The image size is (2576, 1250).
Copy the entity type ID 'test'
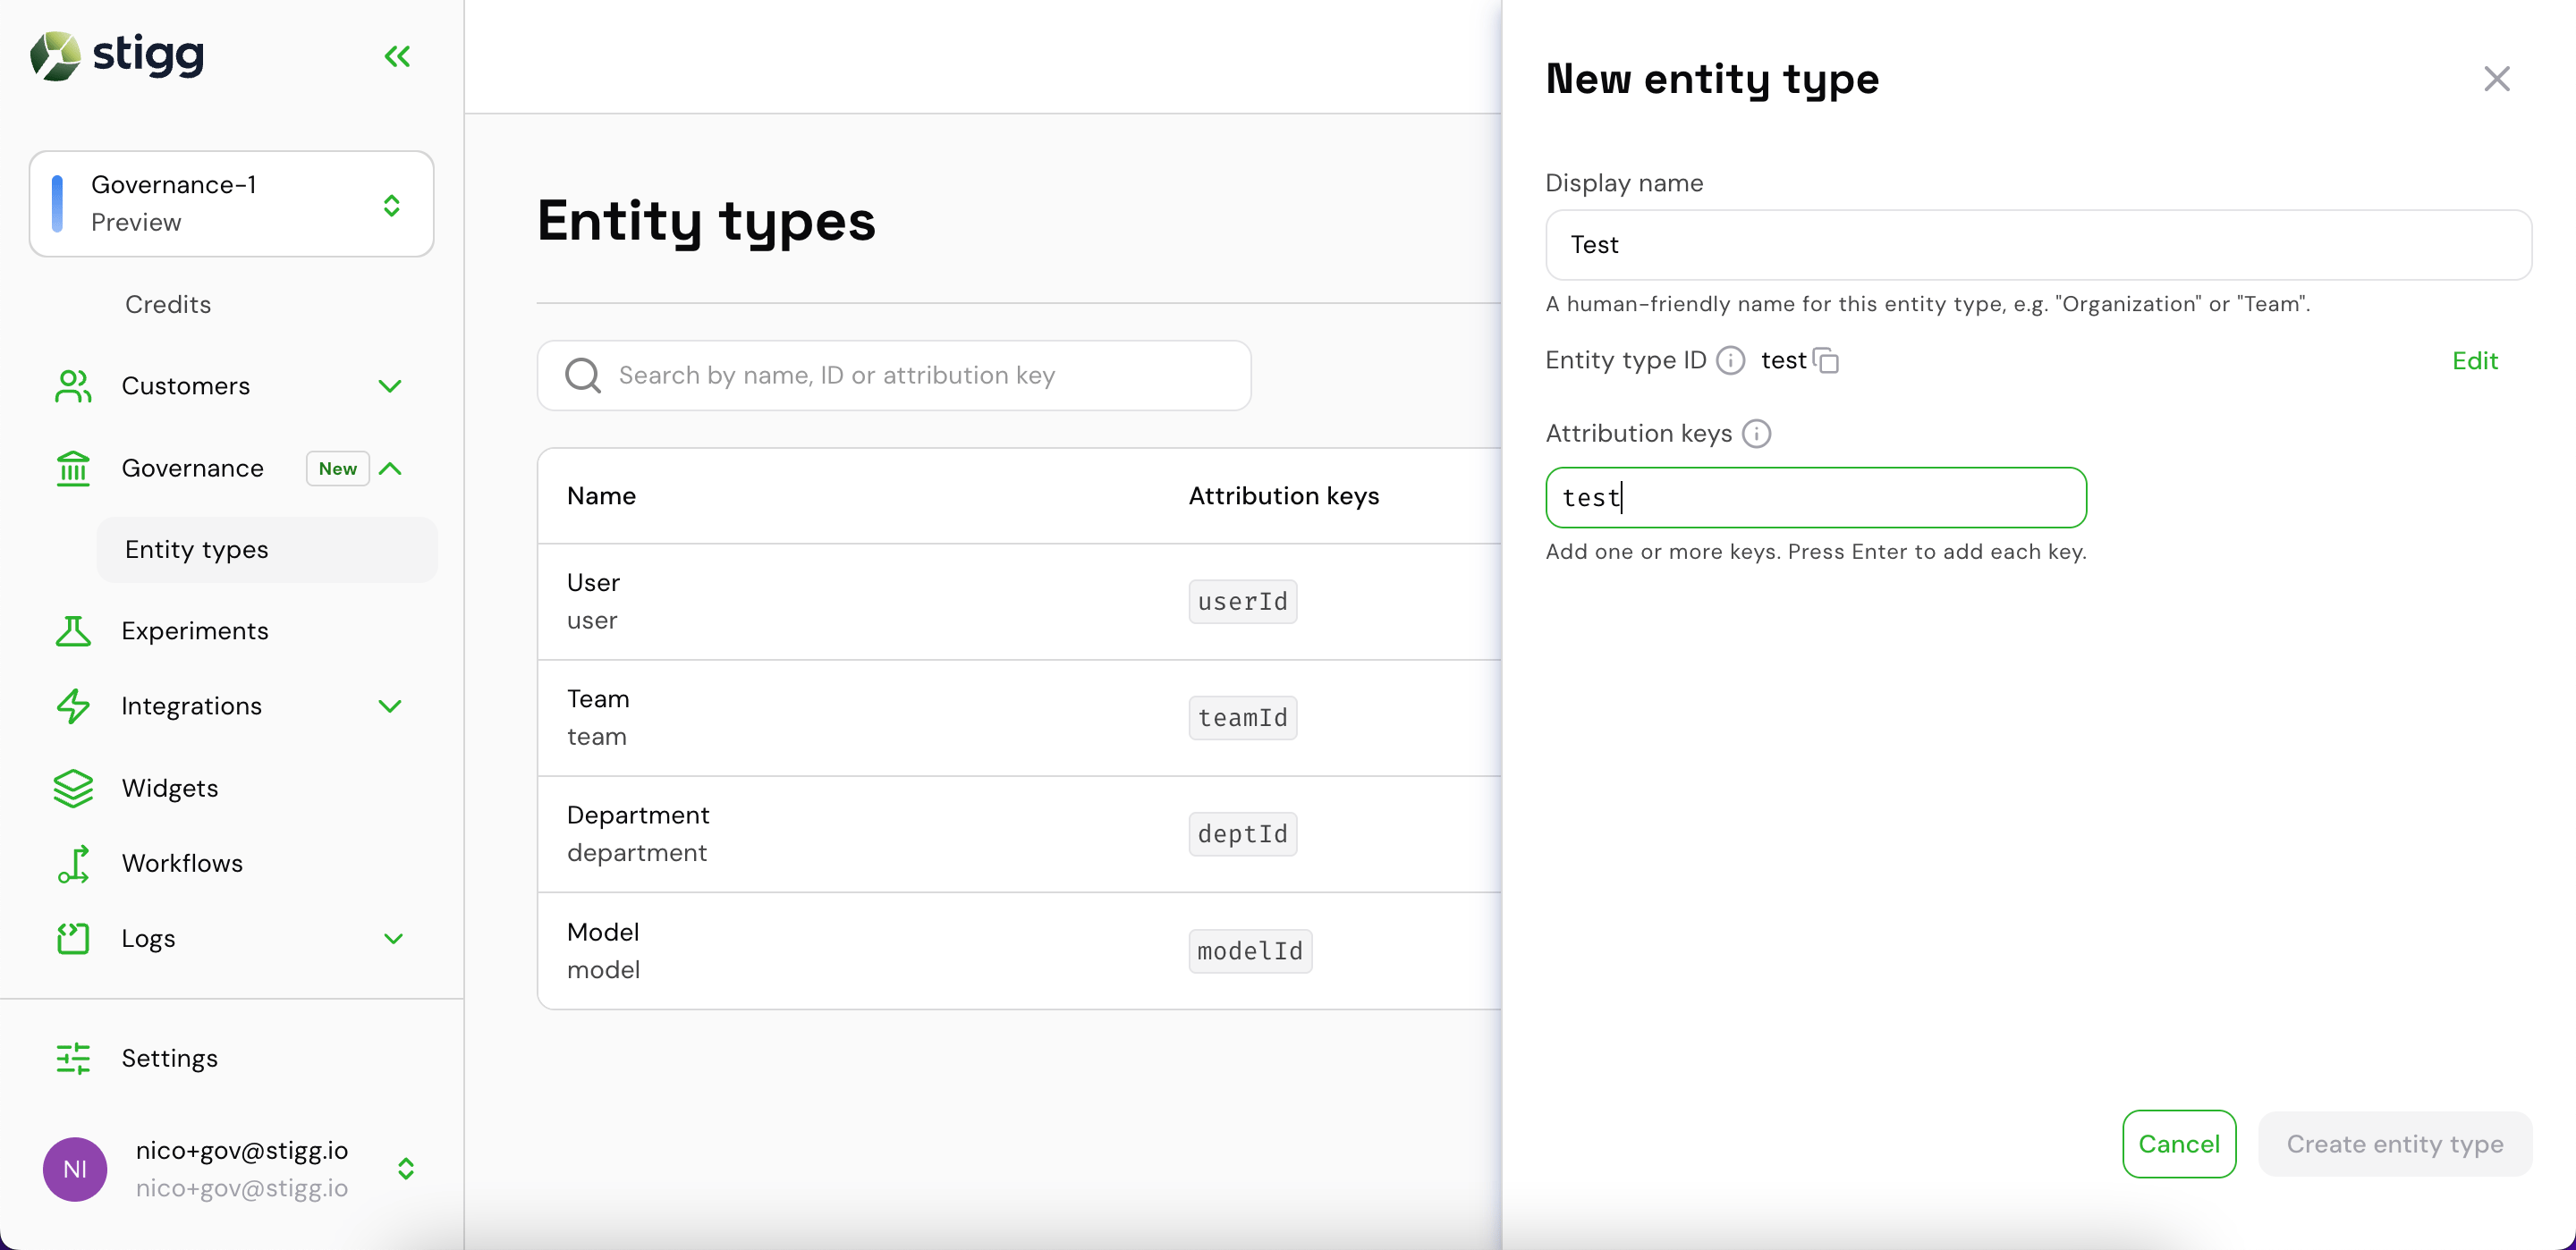pos(1826,360)
